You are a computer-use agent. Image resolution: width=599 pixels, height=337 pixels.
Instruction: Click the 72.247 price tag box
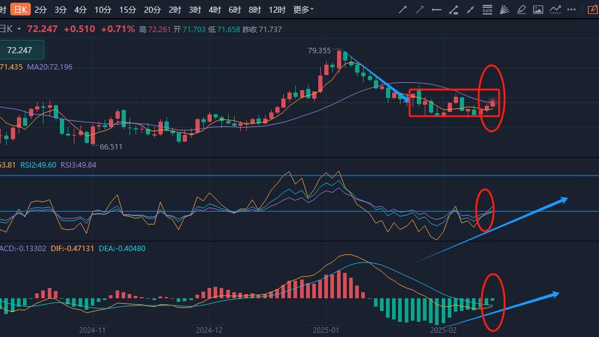(x=21, y=50)
